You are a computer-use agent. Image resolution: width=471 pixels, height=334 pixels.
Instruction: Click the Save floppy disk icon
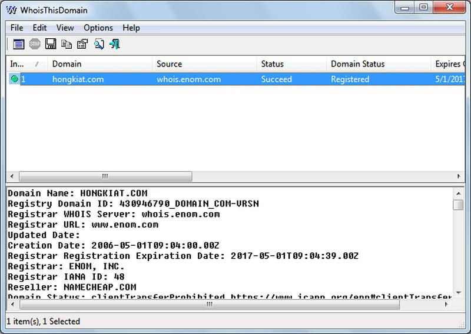pos(51,44)
